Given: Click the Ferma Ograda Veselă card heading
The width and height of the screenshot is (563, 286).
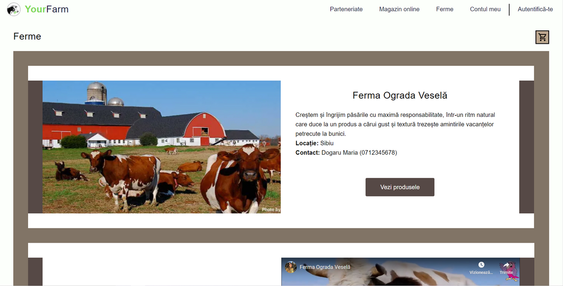Looking at the screenshot, I should tap(399, 95).
